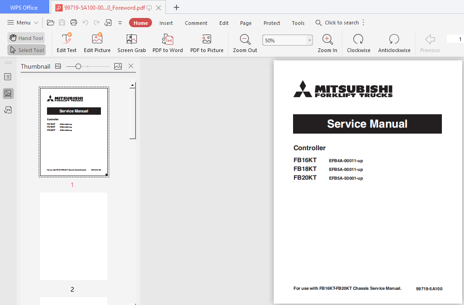Click the '99719-5A100' document number
Image resolution: width=464 pixels, height=305 pixels.
pos(429,289)
